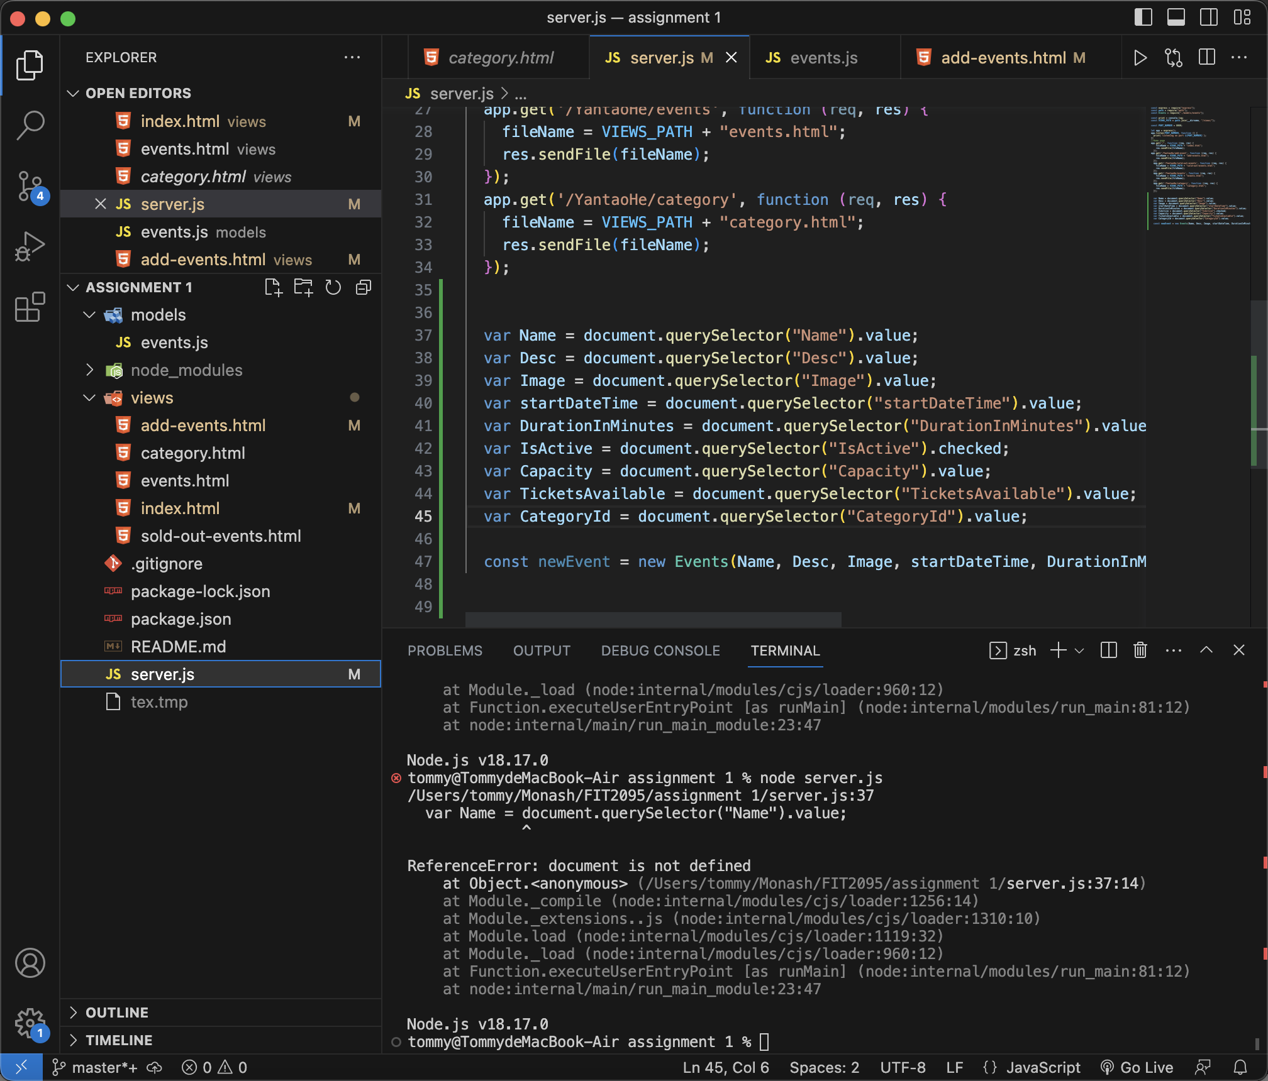Toggle the primary side bar visibility
This screenshot has height=1081, width=1268.
coord(1143,18)
